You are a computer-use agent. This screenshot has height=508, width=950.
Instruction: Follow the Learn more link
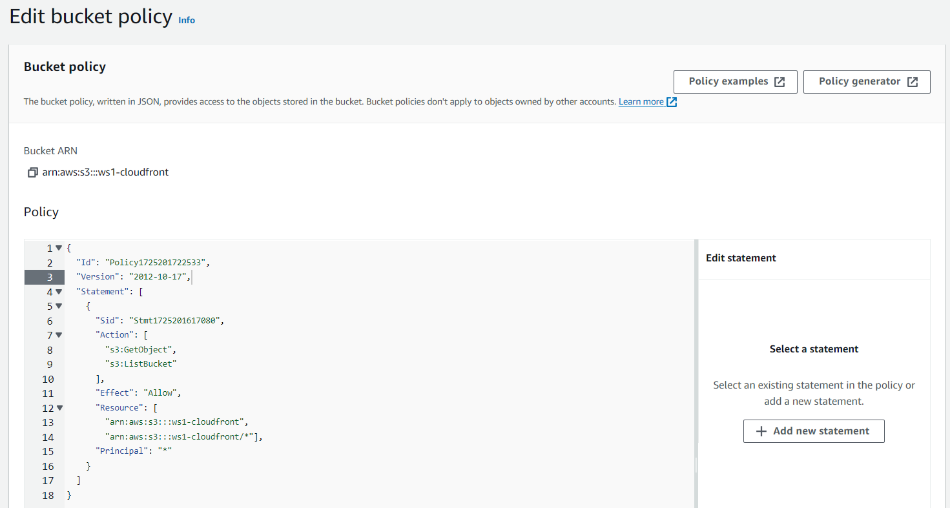click(641, 102)
